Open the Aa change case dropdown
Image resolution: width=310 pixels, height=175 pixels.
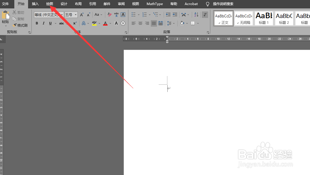click(x=98, y=15)
